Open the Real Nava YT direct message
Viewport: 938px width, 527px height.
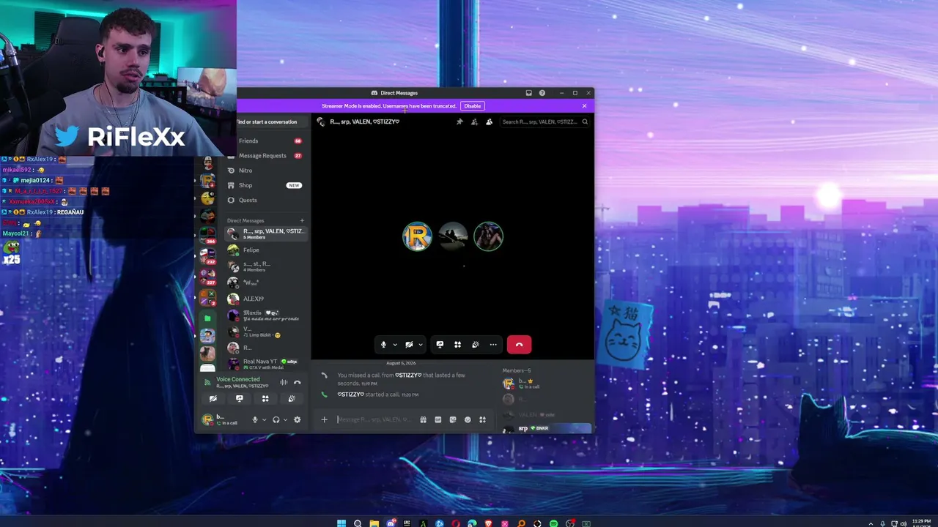(x=265, y=364)
